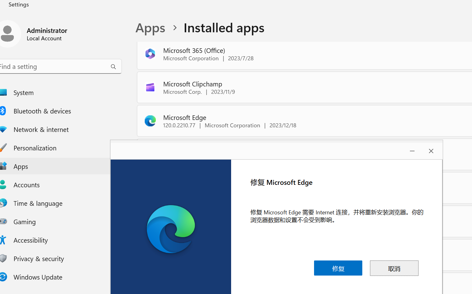The image size is (472, 294).
Task: Select the Microsoft 365 (Office) entry
Action: (305, 55)
